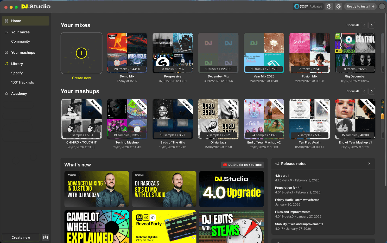Screen dimensions: 387x243
Task: Click the Ready to install button
Action: coord(360,7)
